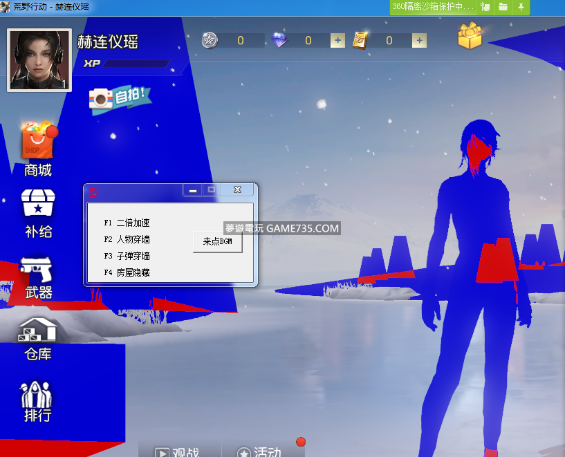The width and height of the screenshot is (565, 457).
Task: Close the cheat tool dialog
Action: (x=237, y=190)
